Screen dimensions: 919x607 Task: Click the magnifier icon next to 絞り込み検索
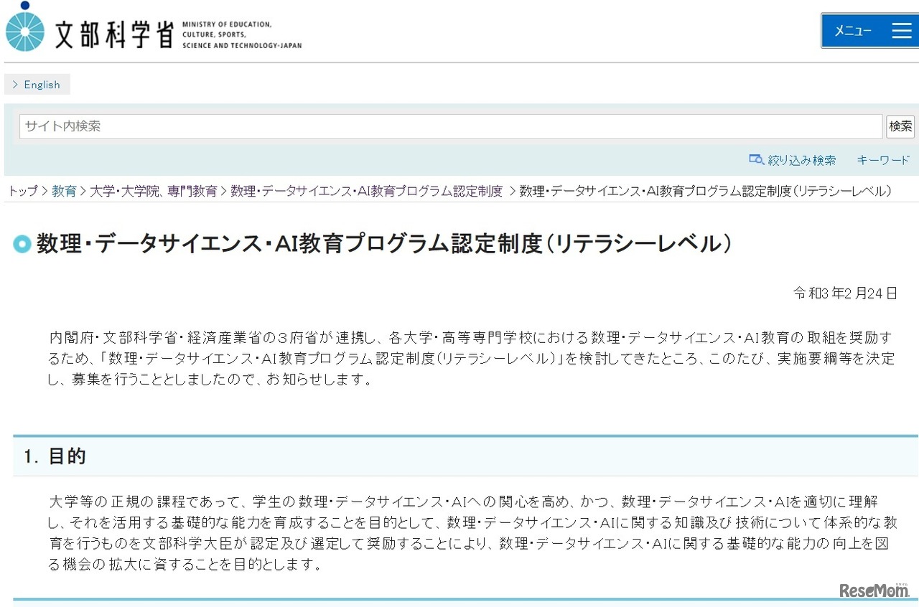[756, 160]
